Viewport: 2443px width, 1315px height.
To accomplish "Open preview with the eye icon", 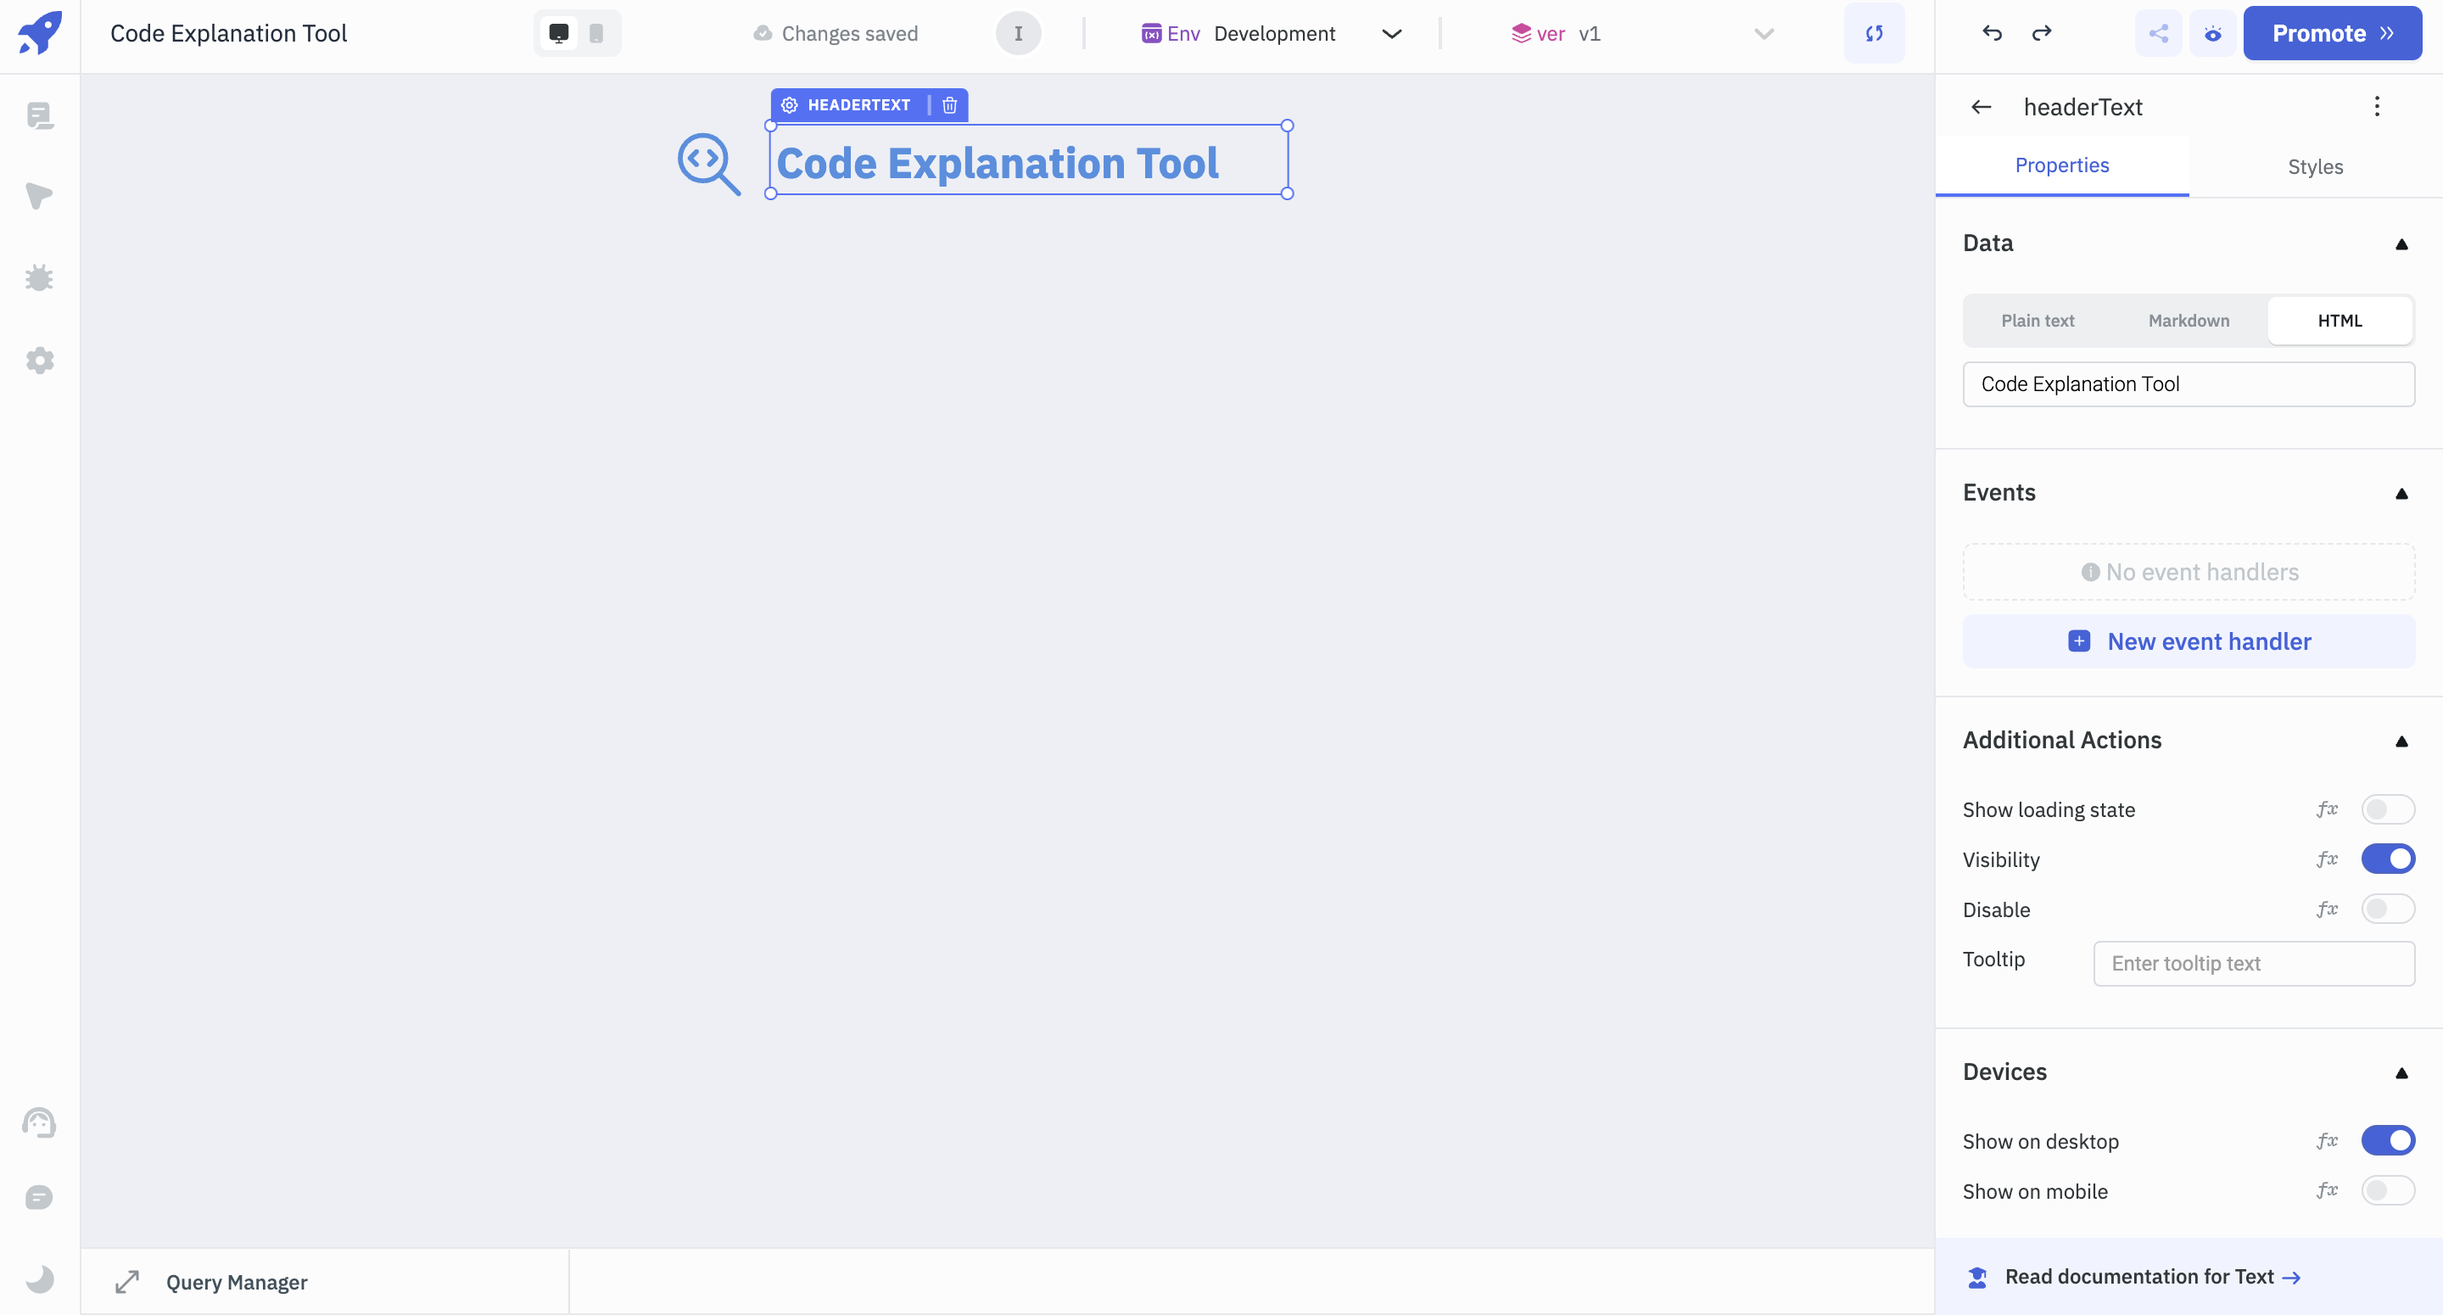I will [2212, 34].
